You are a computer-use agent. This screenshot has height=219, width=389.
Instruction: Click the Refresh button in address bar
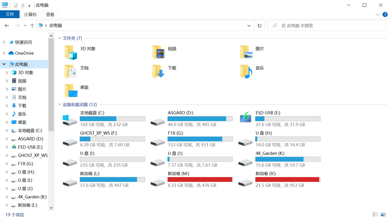[x=259, y=26]
